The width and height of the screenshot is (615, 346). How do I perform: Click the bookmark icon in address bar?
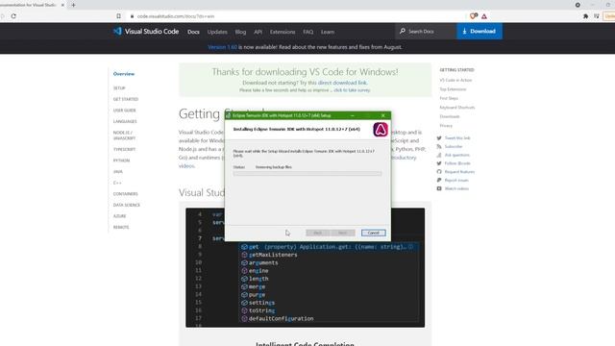[118, 16]
